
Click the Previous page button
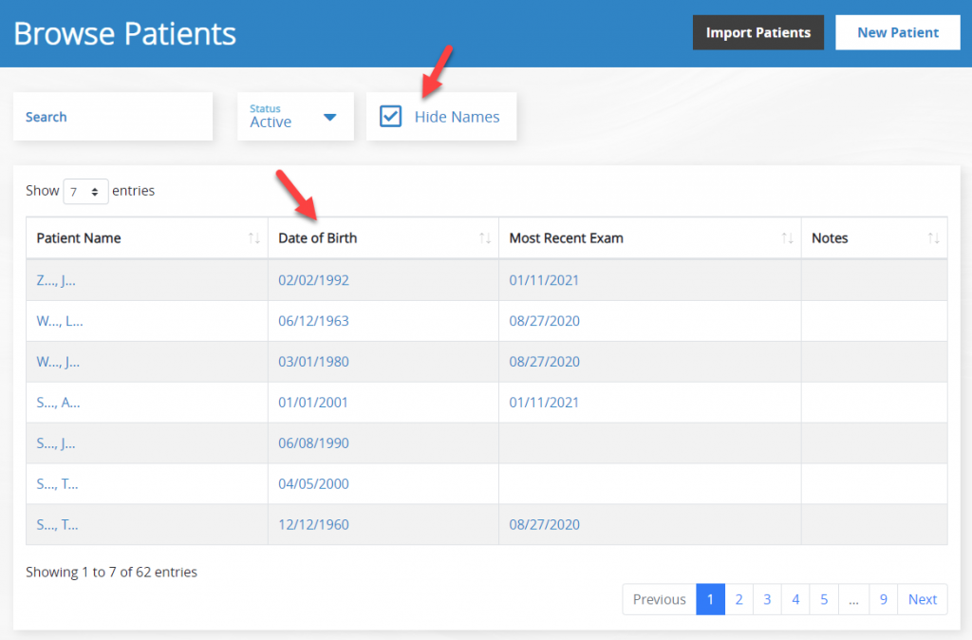click(x=659, y=600)
